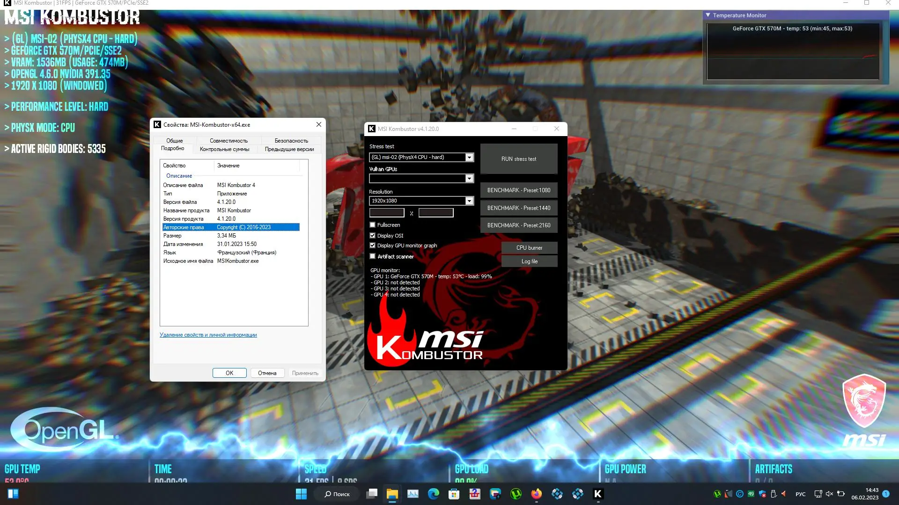Open File Explorer in the taskbar
The image size is (899, 505).
pyautogui.click(x=392, y=494)
